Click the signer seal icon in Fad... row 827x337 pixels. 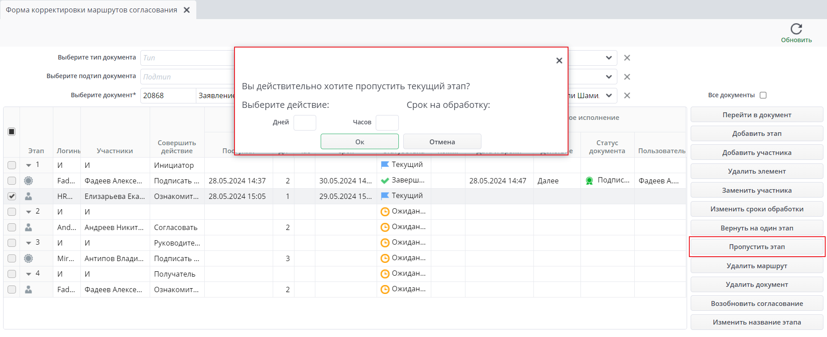(x=28, y=181)
